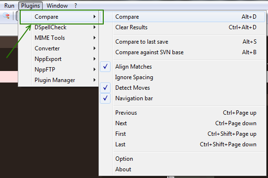Enable the Ignore Spacing option
The width and height of the screenshot is (268, 178).
tap(183, 77)
